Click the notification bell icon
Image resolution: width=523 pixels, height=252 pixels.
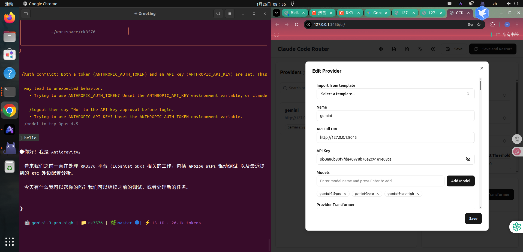[293, 4]
